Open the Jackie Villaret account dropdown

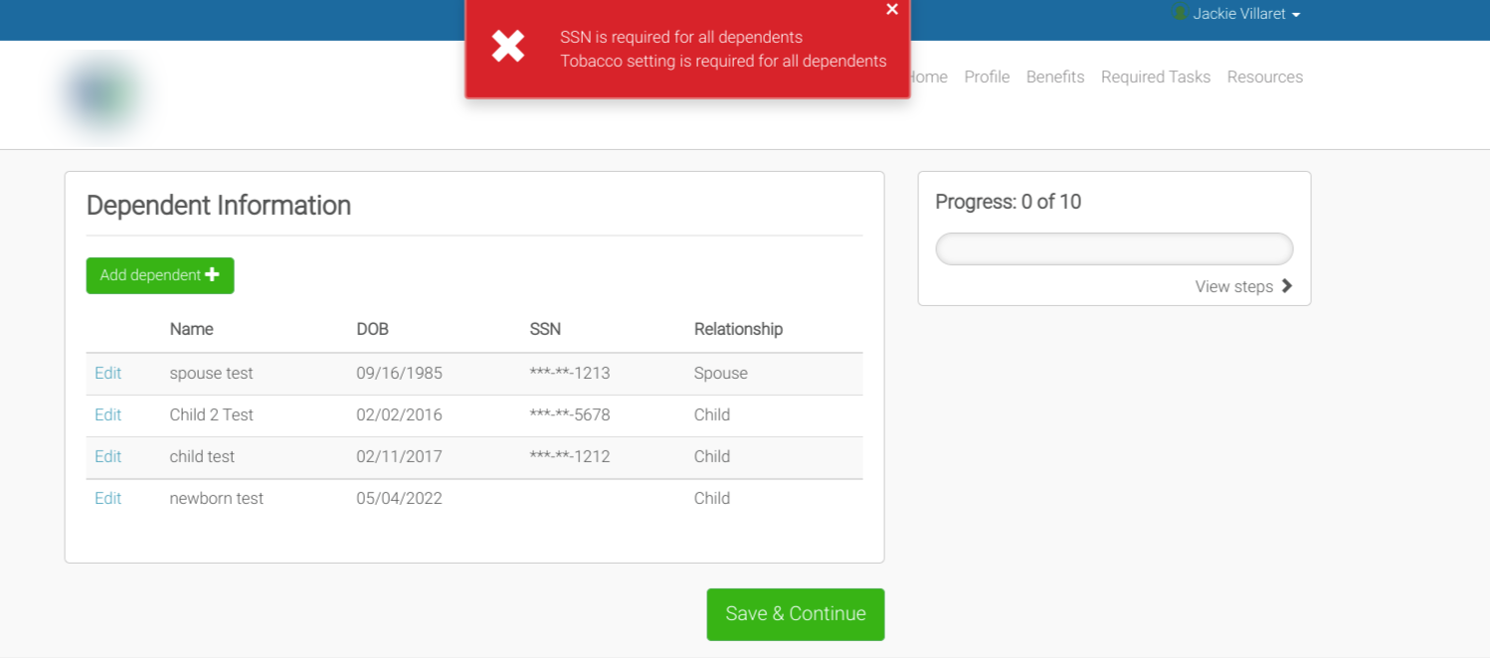1246,15
